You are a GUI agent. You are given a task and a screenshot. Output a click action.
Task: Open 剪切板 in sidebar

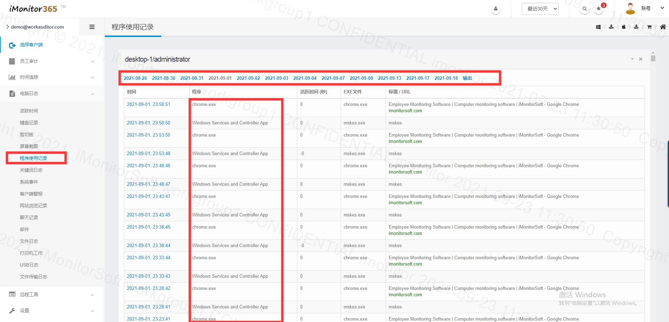pos(27,135)
